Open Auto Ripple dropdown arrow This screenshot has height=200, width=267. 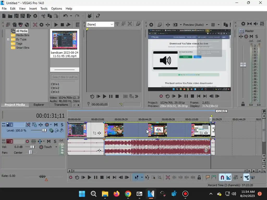click(x=241, y=178)
